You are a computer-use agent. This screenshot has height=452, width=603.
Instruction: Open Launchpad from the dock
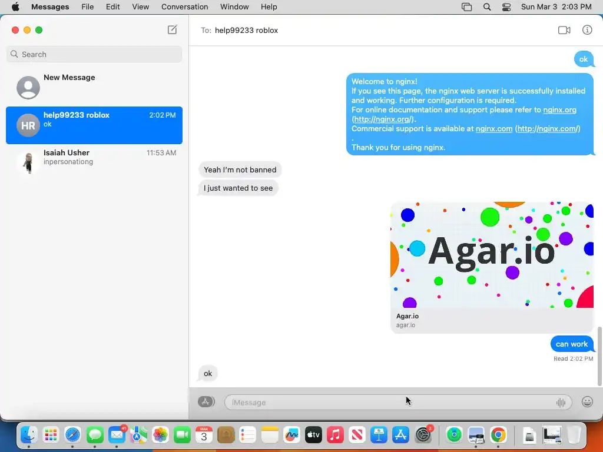51,435
